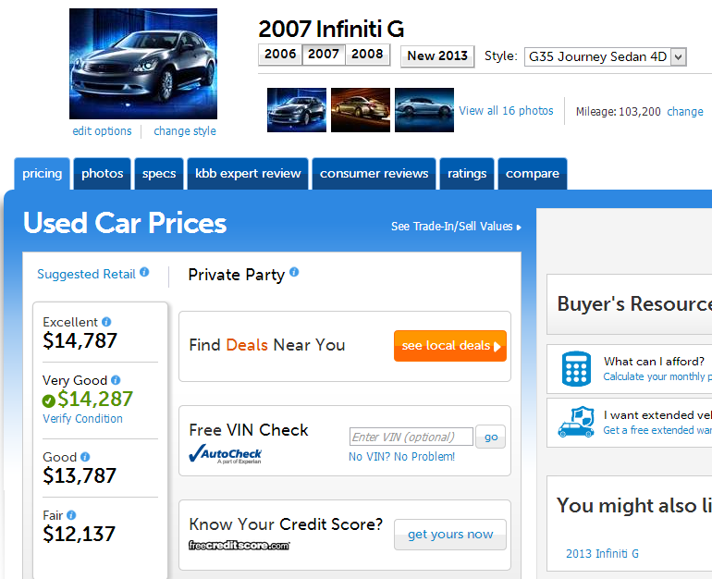
Task: Select the 2008 model year button
Action: tap(367, 55)
